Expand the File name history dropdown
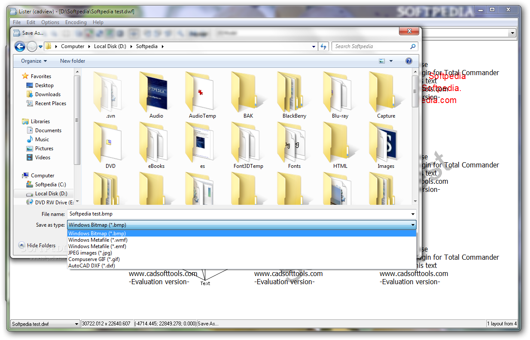The height and width of the screenshot is (340, 530). (x=413, y=214)
